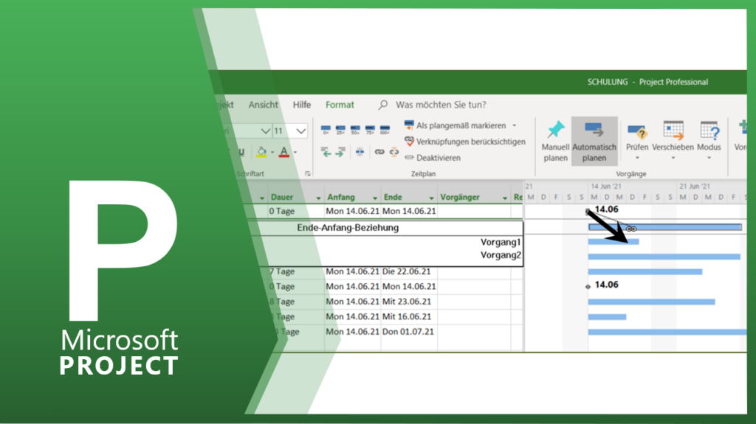Open Dauer column filter dropdown
The image size is (756, 424).
(x=318, y=198)
